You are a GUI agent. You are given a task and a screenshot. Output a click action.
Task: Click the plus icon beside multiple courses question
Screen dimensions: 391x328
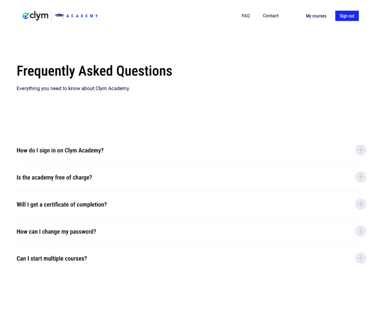[360, 258]
